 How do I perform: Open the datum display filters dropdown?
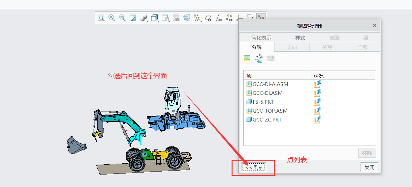pyautogui.click(x=198, y=18)
